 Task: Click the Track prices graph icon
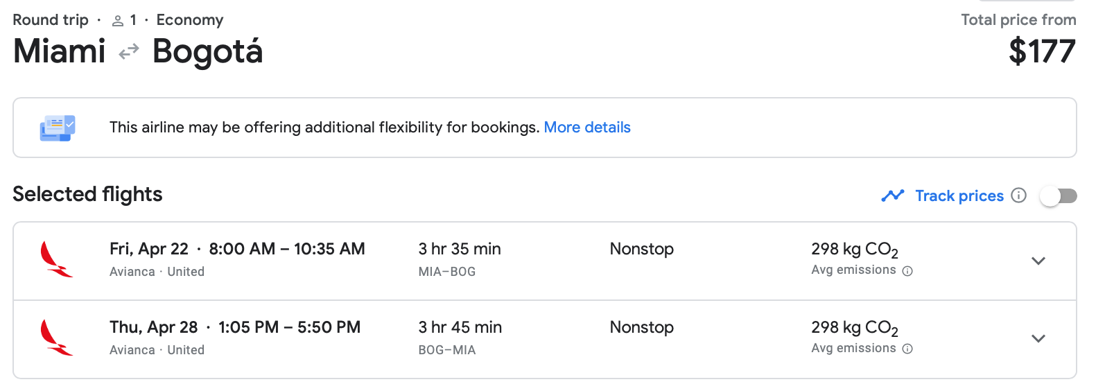(x=893, y=195)
